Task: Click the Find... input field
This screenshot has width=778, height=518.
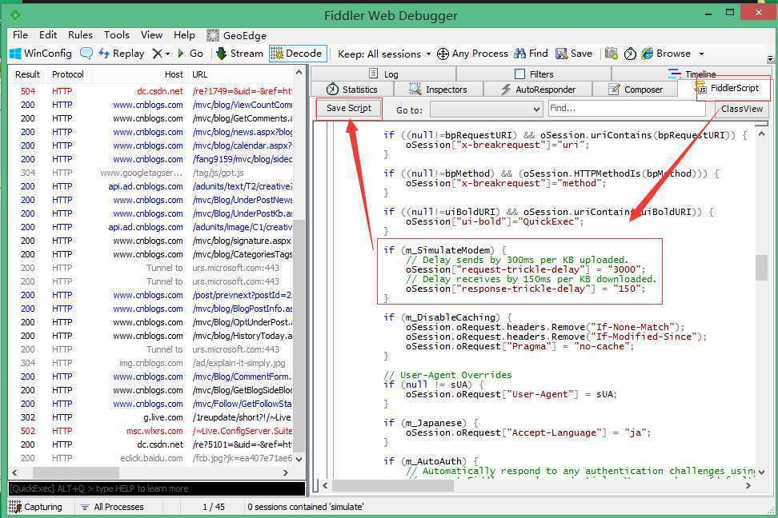Action: coord(628,108)
